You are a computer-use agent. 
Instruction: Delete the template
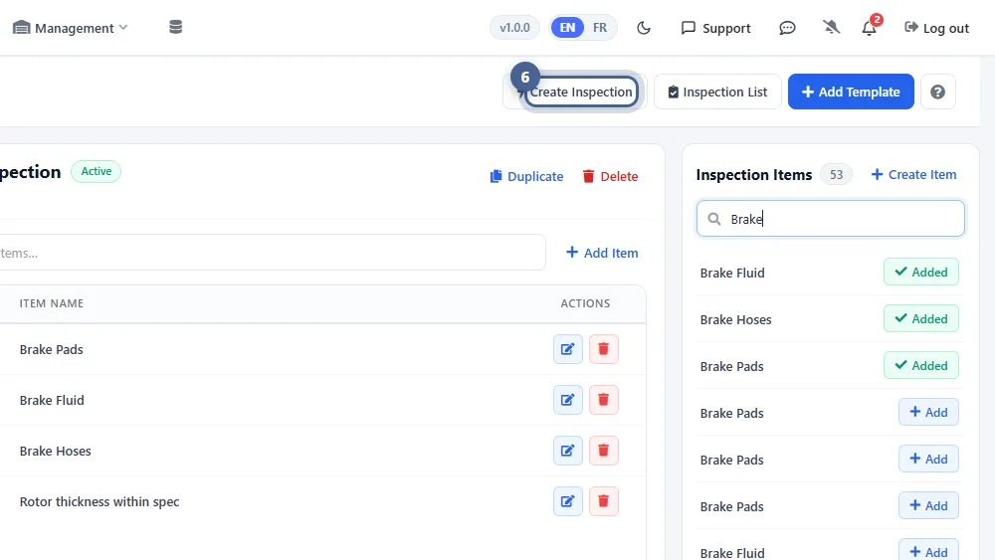click(611, 176)
